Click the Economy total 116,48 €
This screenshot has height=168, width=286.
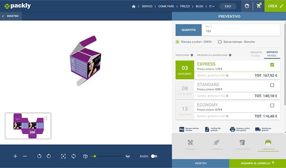[266, 116]
